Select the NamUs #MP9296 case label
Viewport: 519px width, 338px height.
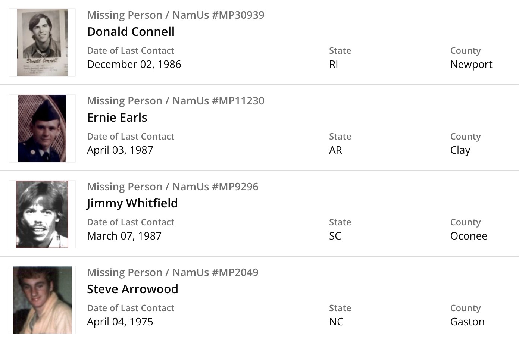tap(172, 187)
